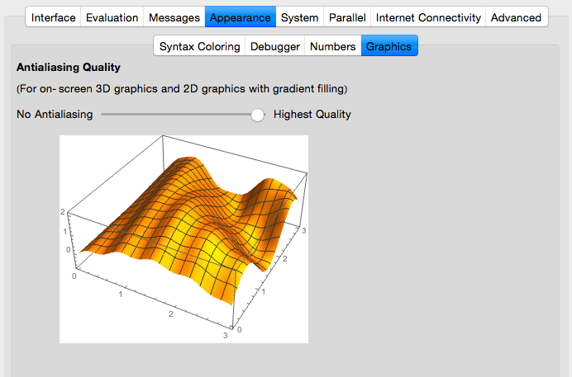Click the Appearance tab

(x=240, y=17)
